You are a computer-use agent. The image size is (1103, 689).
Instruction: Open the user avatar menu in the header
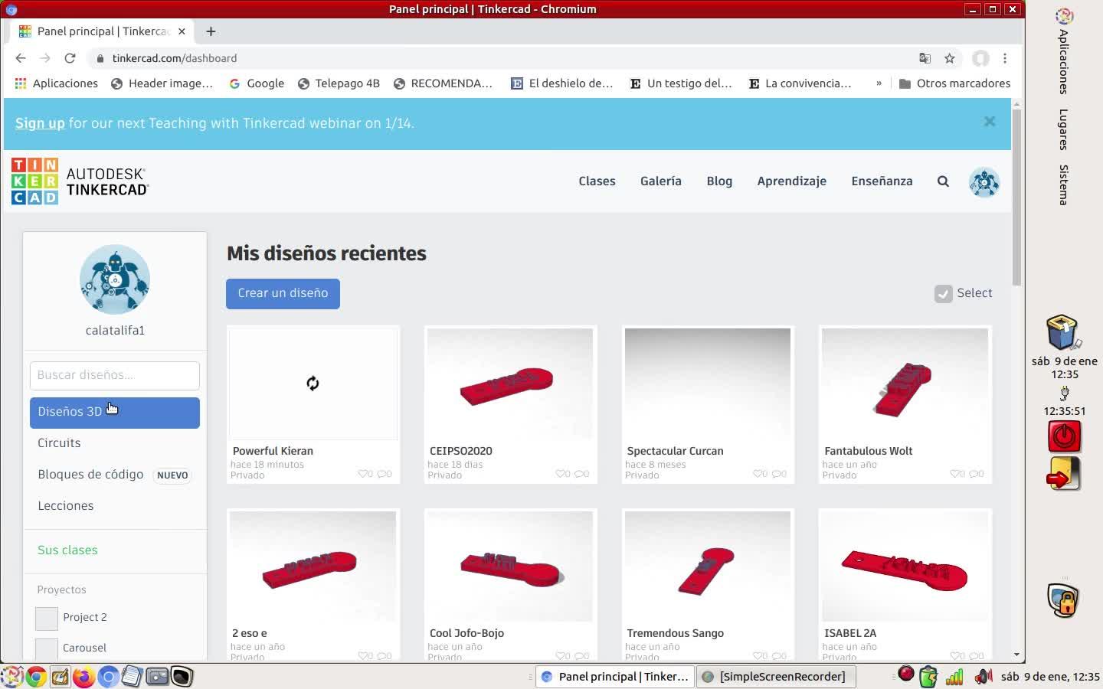[984, 182]
